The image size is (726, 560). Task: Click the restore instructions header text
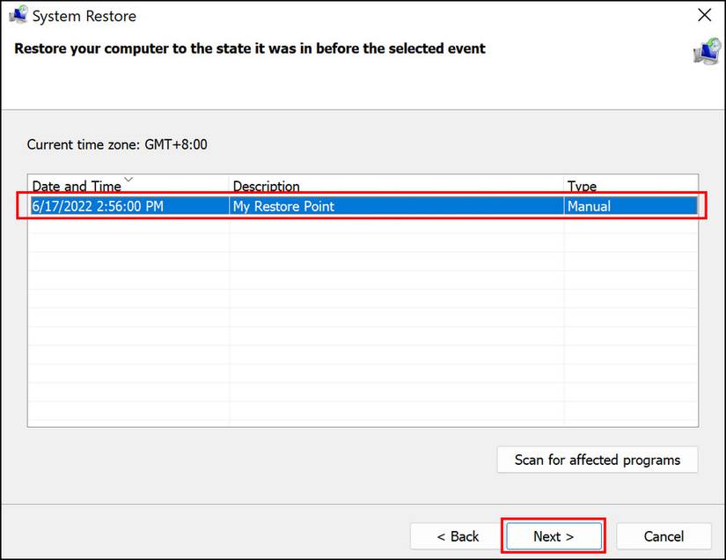[247, 48]
